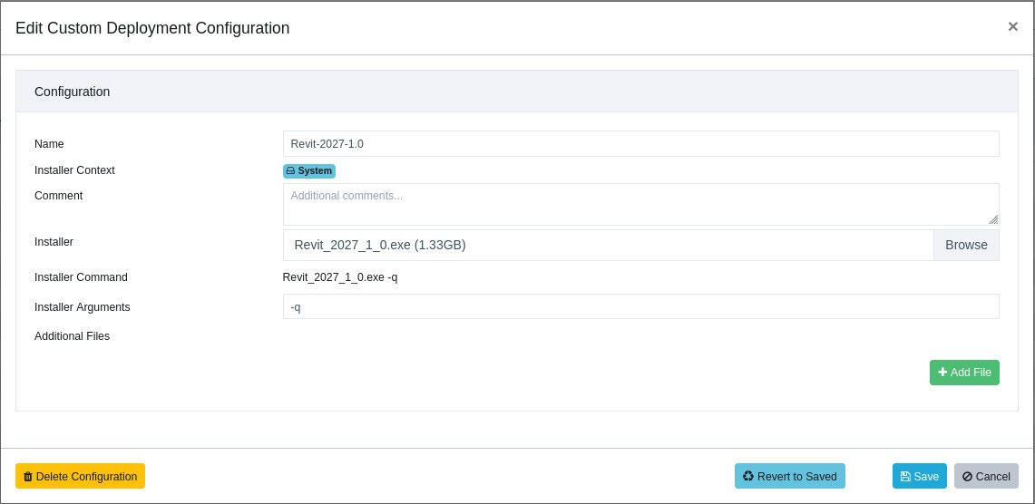Click the Edit Custom Deployment Configuration title

[152, 28]
